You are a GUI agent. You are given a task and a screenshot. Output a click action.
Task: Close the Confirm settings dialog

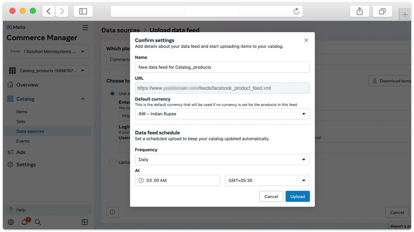coord(306,40)
